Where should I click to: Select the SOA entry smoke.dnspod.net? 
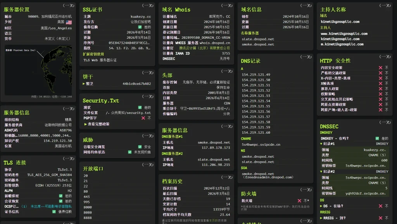[258, 174]
